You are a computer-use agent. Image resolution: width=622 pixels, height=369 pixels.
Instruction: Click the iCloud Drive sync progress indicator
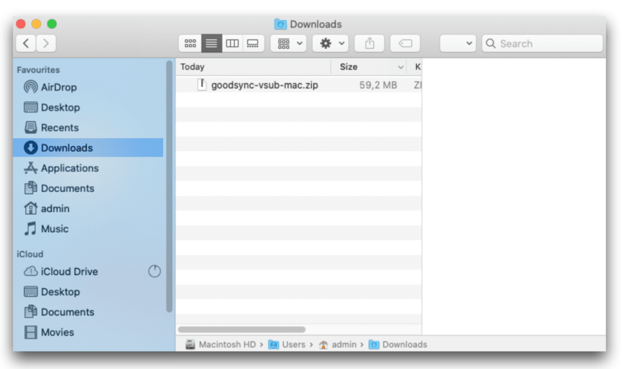pyautogui.click(x=154, y=272)
